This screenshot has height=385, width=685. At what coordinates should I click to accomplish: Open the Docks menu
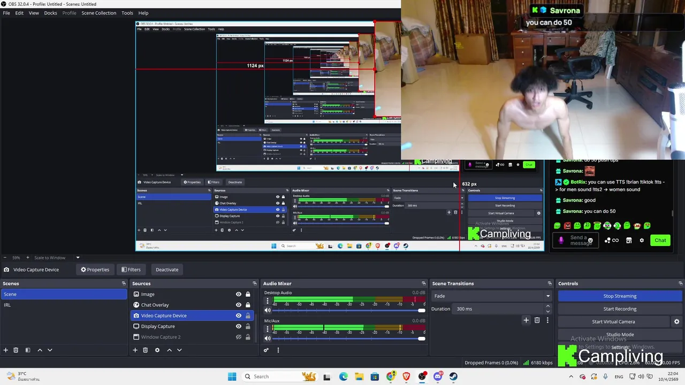(50, 13)
